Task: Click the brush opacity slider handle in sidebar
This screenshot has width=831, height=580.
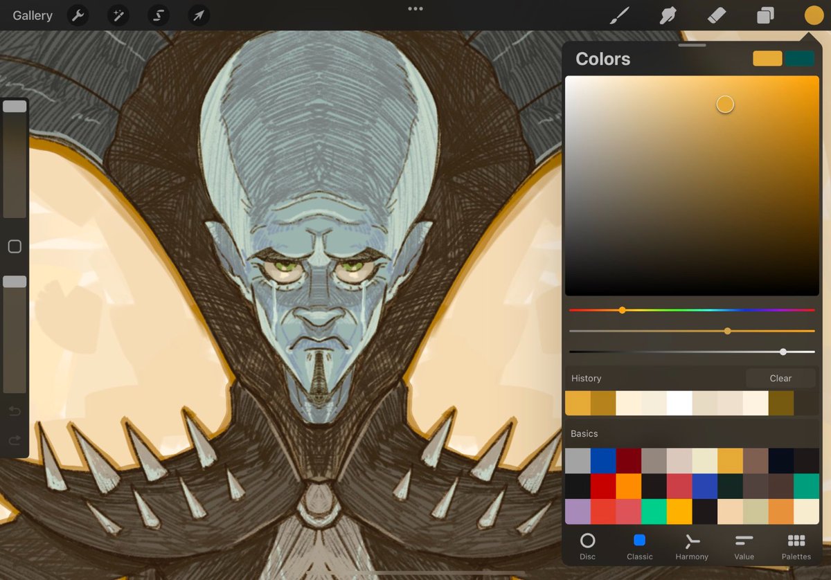Action: [15, 282]
